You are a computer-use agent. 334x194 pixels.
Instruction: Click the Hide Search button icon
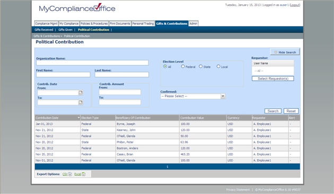coord(276,52)
